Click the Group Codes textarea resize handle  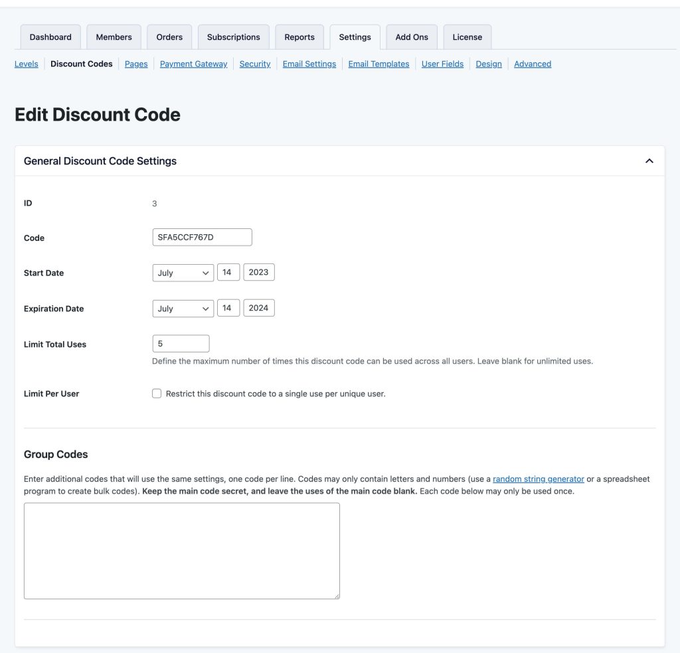tap(337, 596)
